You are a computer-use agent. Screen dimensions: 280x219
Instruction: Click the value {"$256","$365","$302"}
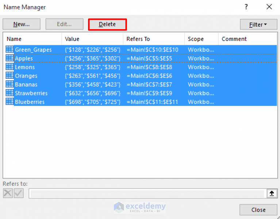(x=93, y=58)
